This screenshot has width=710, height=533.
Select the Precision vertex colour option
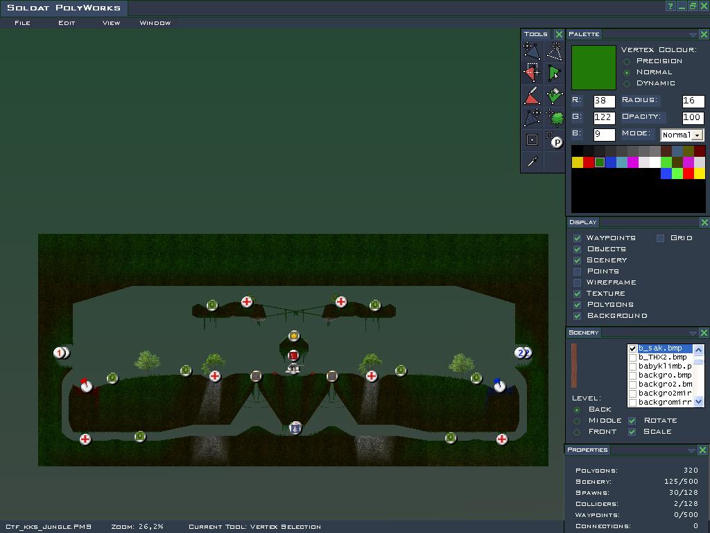click(x=627, y=61)
